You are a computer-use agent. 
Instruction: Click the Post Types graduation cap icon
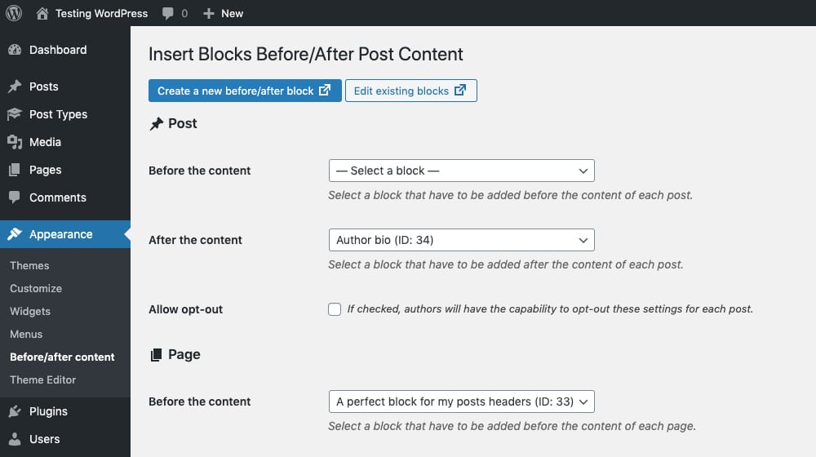14,114
